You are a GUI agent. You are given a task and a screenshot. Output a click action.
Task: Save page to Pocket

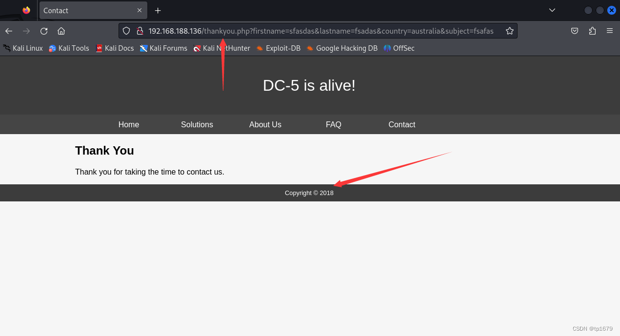click(575, 31)
